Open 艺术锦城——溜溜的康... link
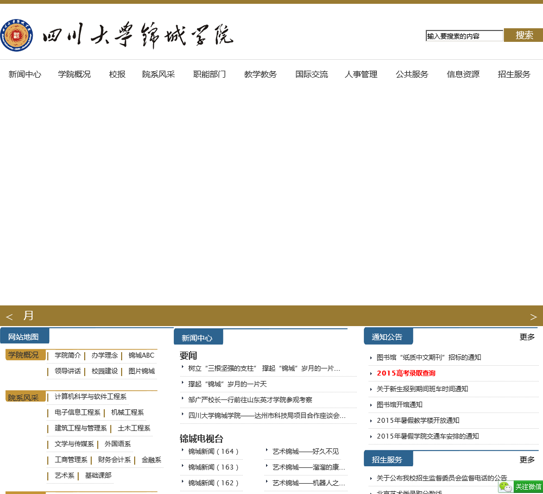The image size is (543, 494). 308,467
